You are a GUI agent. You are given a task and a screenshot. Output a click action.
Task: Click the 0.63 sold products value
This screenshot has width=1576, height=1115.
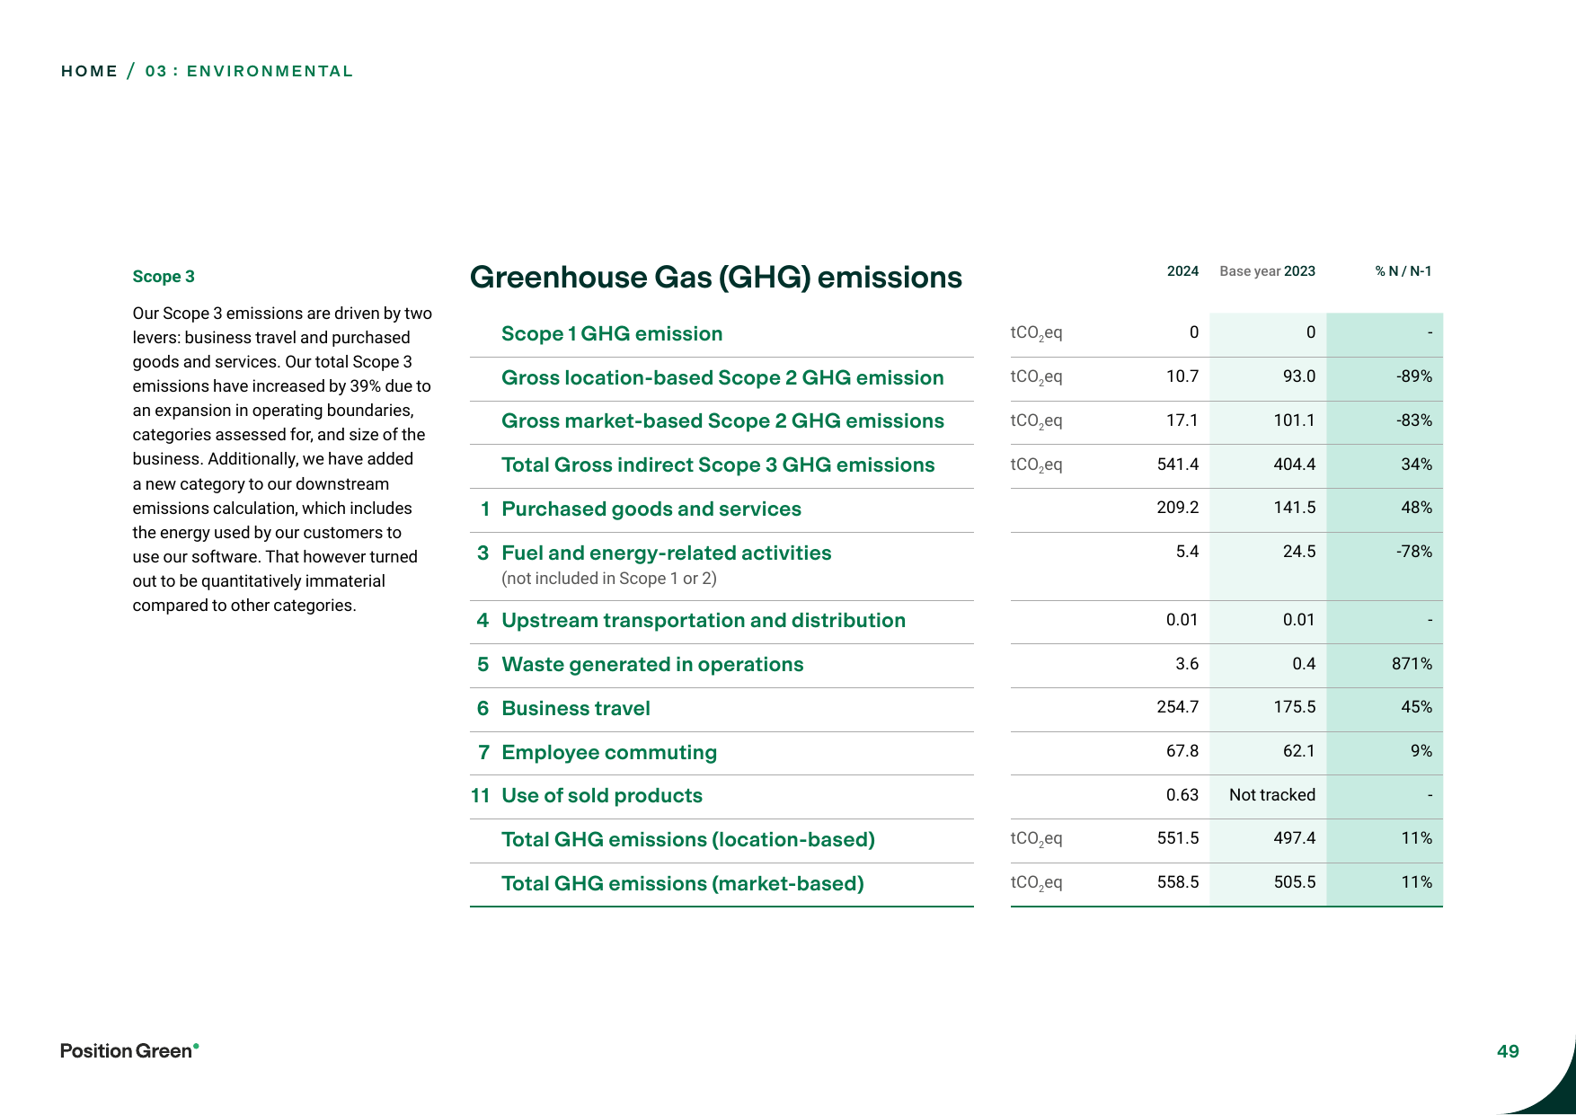coord(1182,795)
